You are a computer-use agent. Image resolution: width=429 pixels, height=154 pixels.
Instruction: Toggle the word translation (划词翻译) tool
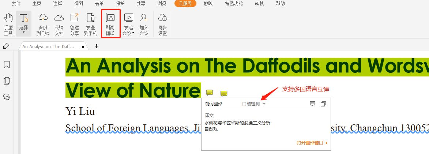110,24
